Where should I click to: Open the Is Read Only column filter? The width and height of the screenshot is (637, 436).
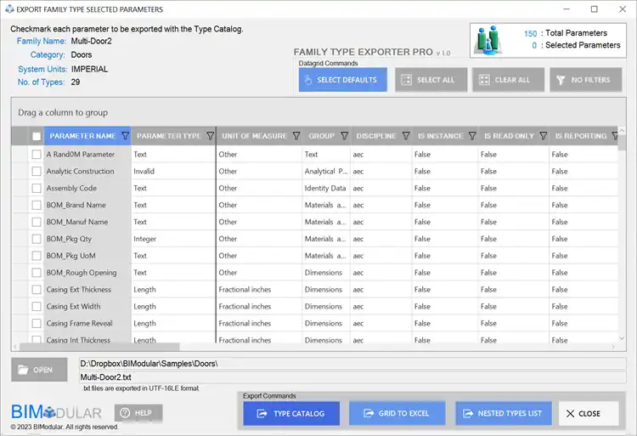point(544,136)
